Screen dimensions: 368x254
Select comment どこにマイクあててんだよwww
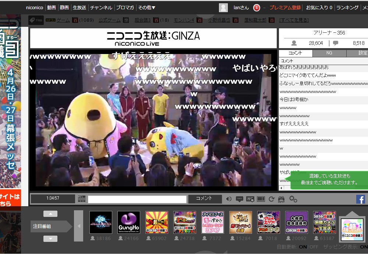pyautogui.click(x=323, y=75)
